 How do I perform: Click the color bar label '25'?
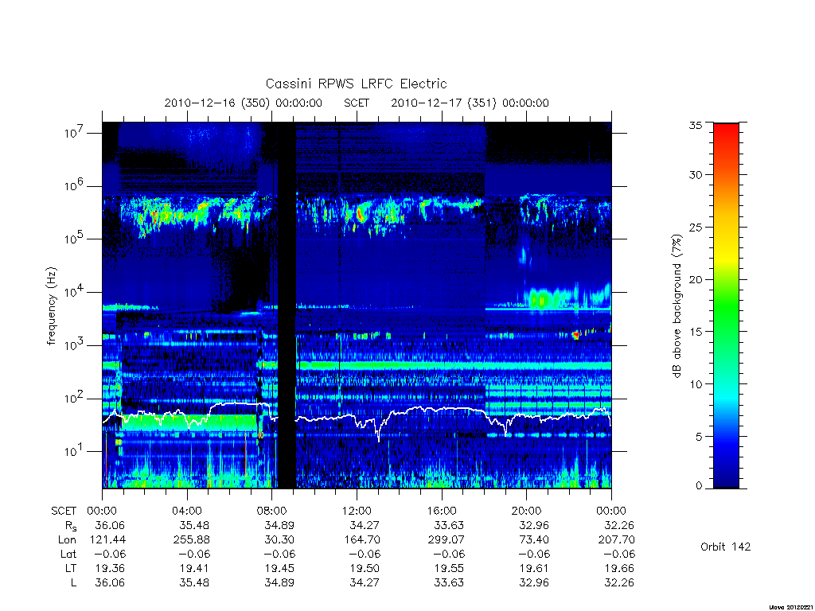coord(695,227)
